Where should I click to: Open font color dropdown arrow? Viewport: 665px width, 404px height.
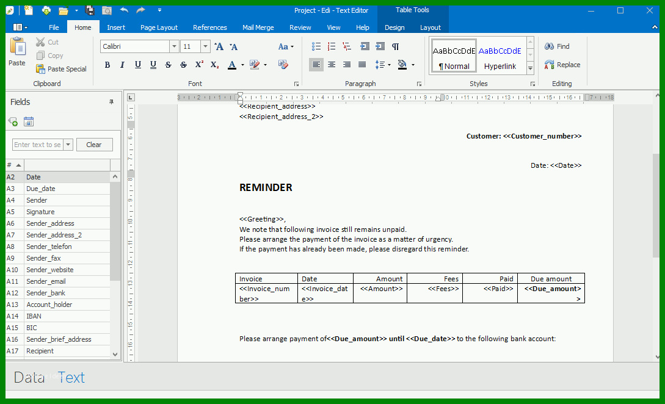coord(242,65)
